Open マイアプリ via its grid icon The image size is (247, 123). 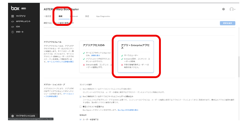[x=13, y=16]
